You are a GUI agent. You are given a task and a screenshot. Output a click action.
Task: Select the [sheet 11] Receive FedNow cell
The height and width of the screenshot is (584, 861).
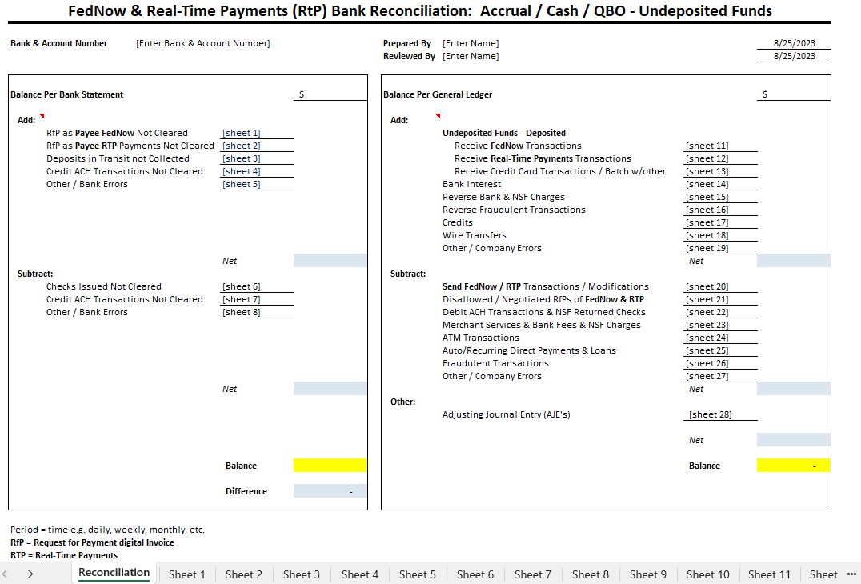pos(720,146)
